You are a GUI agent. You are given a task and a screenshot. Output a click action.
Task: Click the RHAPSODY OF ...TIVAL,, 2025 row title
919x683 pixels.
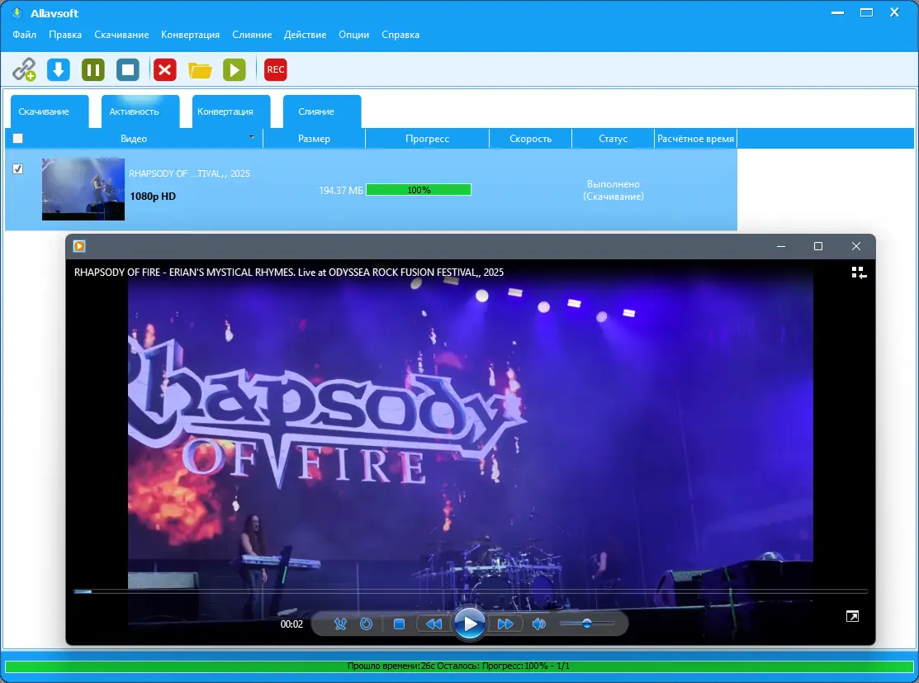pyautogui.click(x=189, y=173)
